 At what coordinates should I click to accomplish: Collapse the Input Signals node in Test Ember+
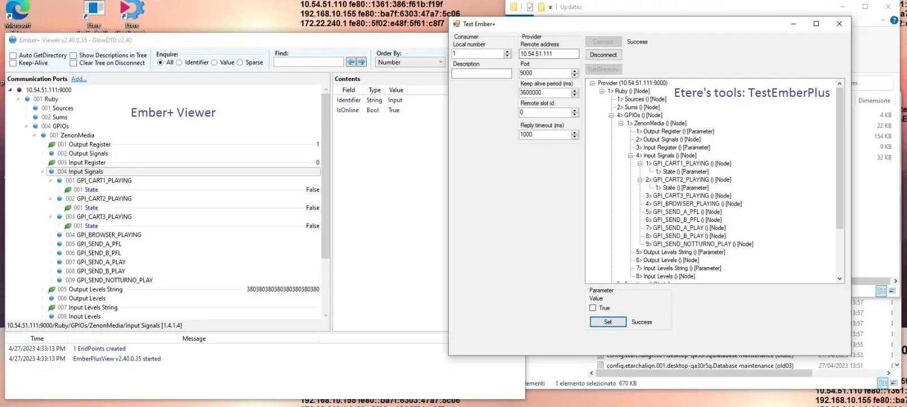[630, 156]
